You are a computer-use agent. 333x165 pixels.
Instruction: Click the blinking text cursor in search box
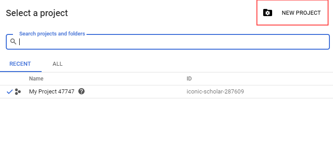pos(20,42)
